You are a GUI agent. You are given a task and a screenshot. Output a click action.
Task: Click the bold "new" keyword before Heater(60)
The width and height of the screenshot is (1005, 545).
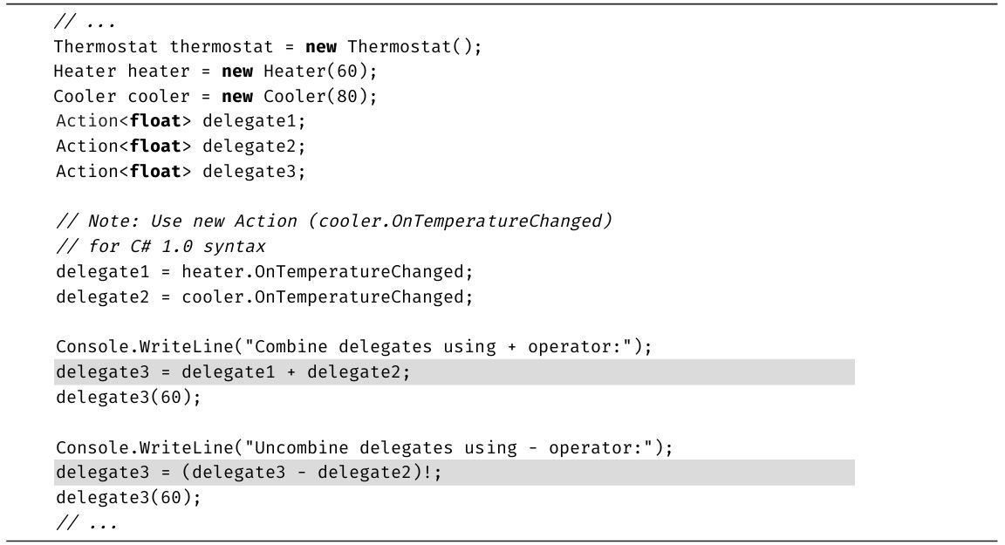pyautogui.click(x=237, y=72)
